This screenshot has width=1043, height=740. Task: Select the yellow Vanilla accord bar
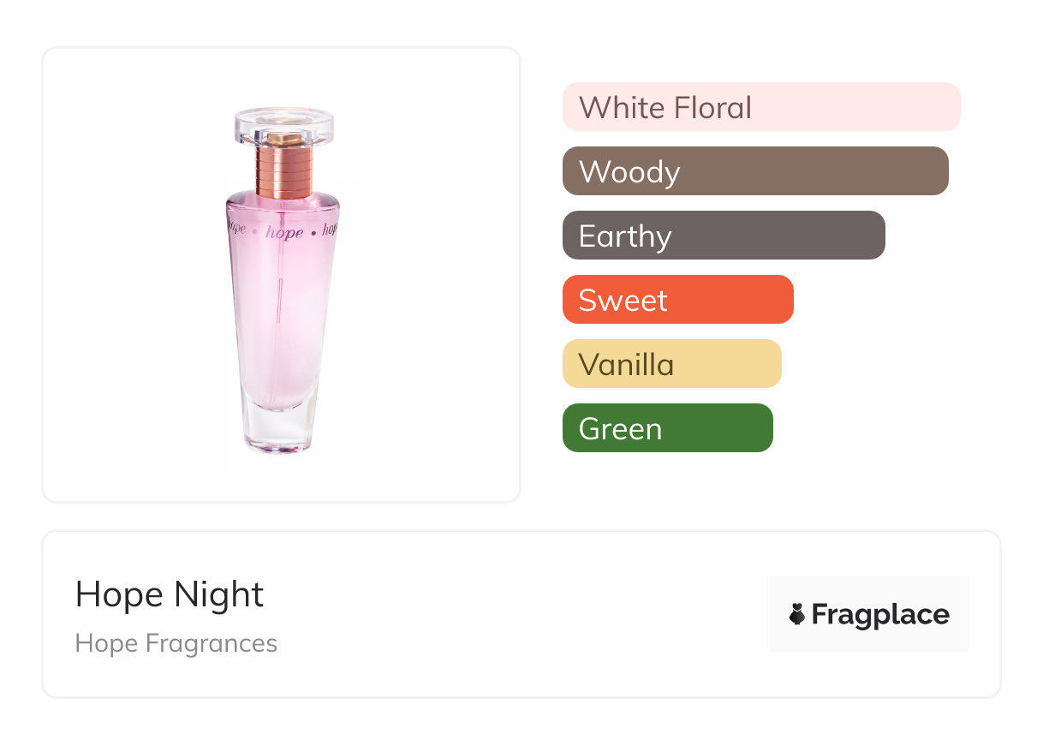click(x=671, y=364)
